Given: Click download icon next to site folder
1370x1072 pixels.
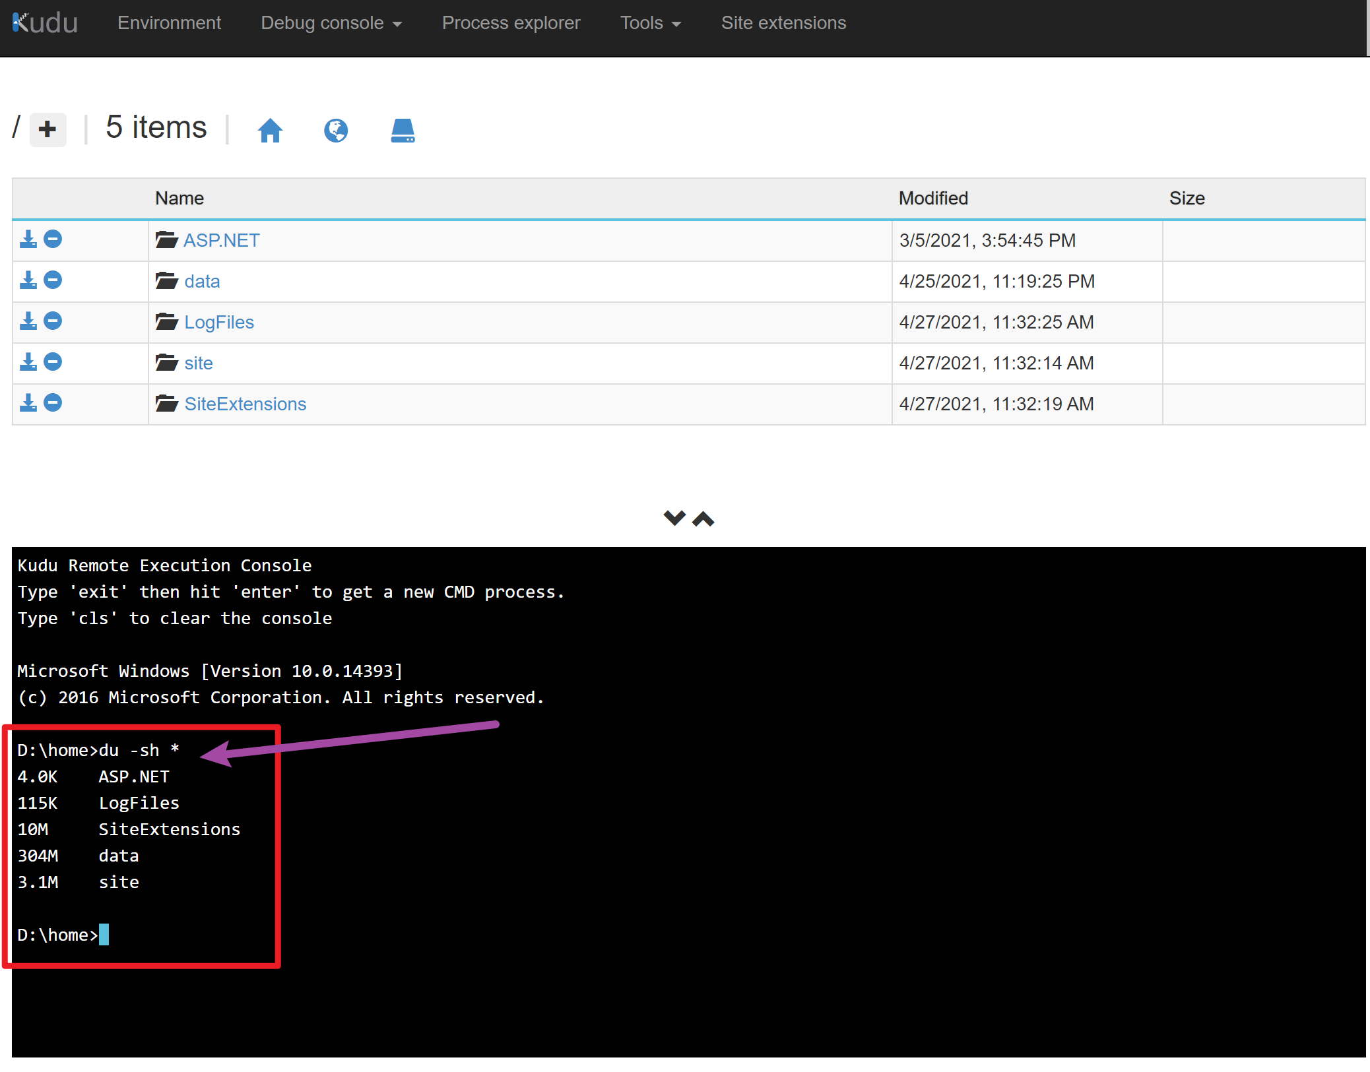Looking at the screenshot, I should pyautogui.click(x=31, y=363).
